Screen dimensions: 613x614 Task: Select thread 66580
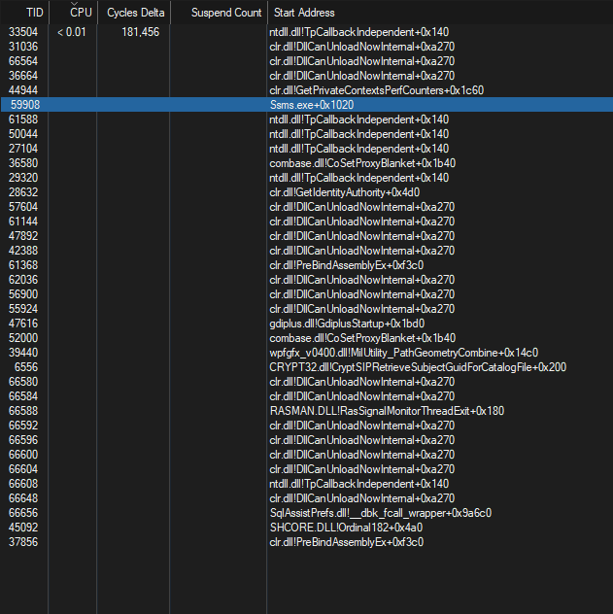[x=307, y=382]
